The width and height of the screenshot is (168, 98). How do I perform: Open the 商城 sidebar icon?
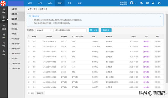coord(4,9)
